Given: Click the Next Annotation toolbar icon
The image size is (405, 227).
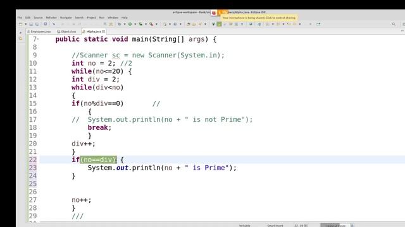Looking at the screenshot, I should click(x=267, y=24).
